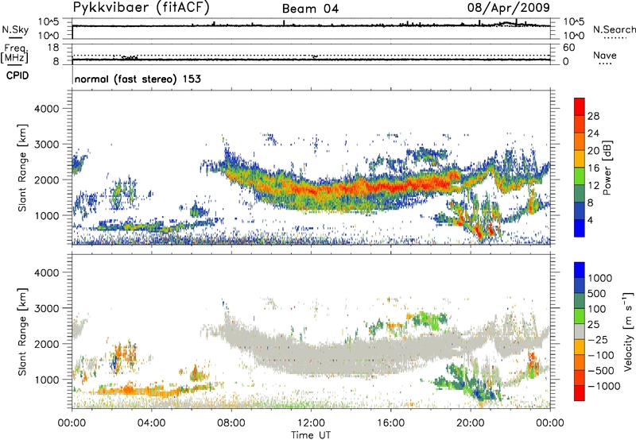The width and height of the screenshot is (636, 440).
Task: Click the "2000" tick on the power panel
Action: (x=47, y=179)
